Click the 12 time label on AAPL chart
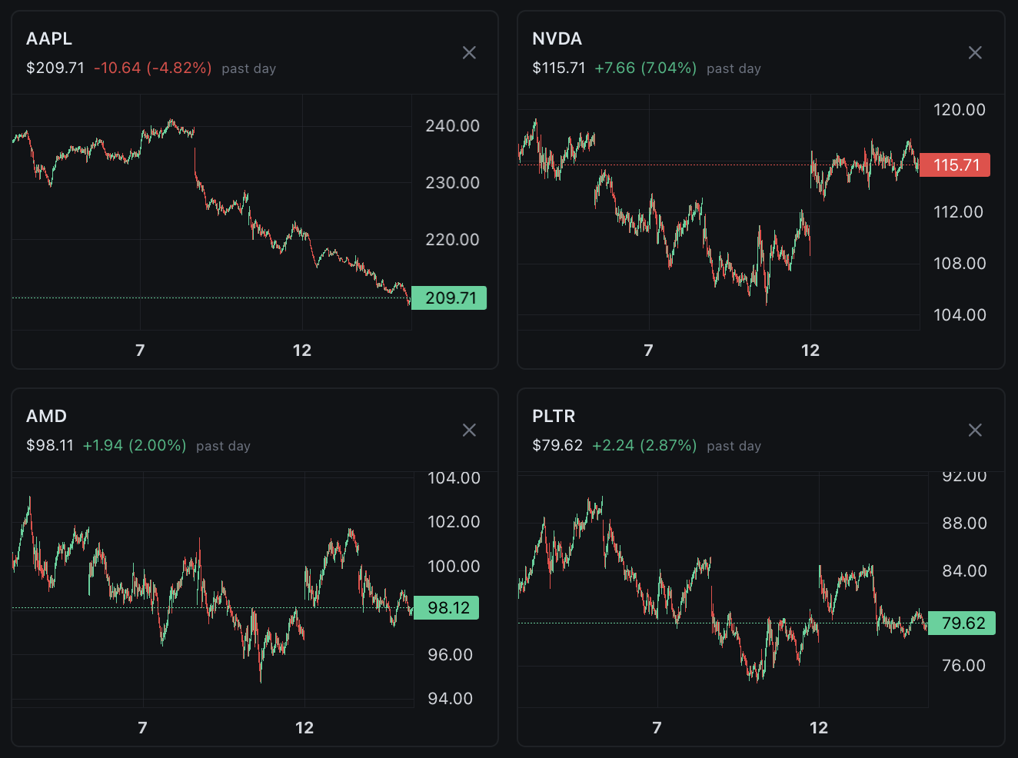 coord(302,351)
